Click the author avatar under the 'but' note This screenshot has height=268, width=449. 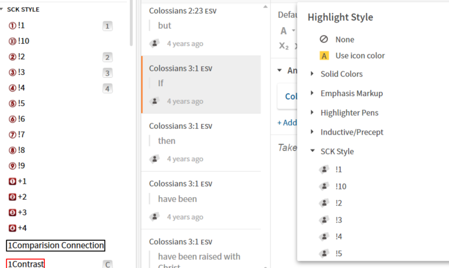(155, 44)
